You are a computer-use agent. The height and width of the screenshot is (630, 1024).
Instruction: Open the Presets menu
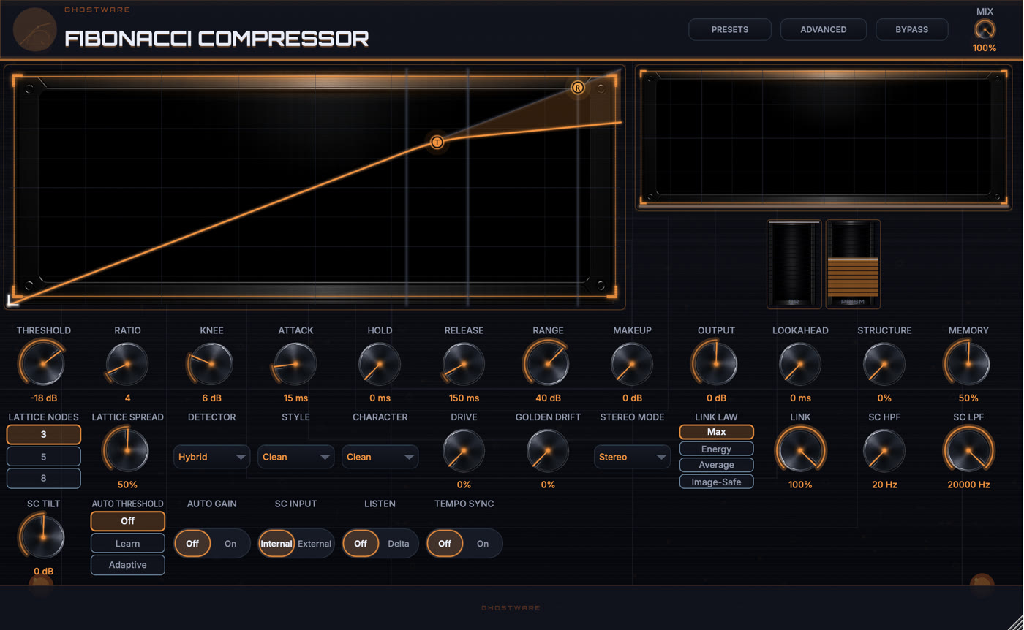point(730,29)
